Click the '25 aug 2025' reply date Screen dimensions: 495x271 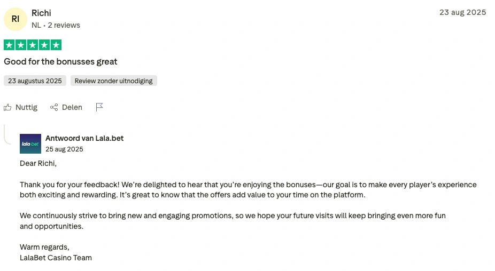64,149
